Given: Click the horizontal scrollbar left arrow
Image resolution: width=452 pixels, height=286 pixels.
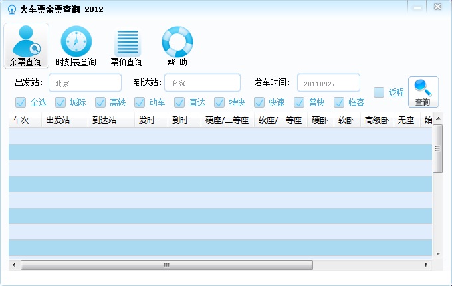Looking at the screenshot, I should 14,265.
